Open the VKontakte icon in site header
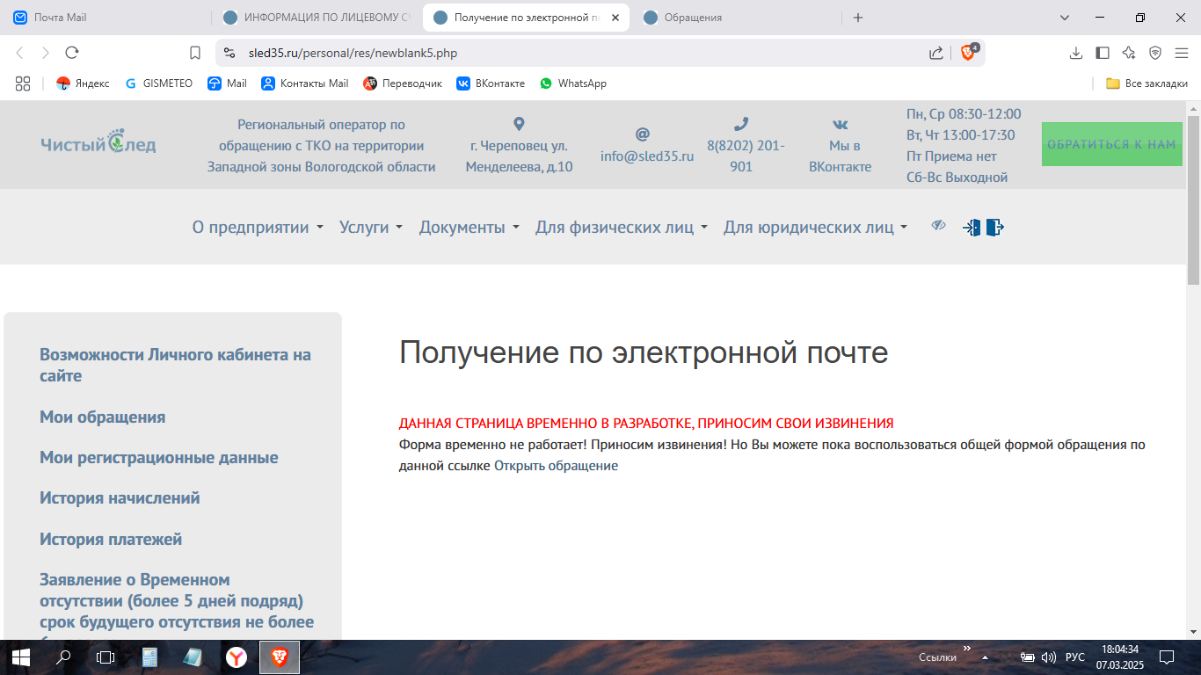 pyautogui.click(x=840, y=125)
